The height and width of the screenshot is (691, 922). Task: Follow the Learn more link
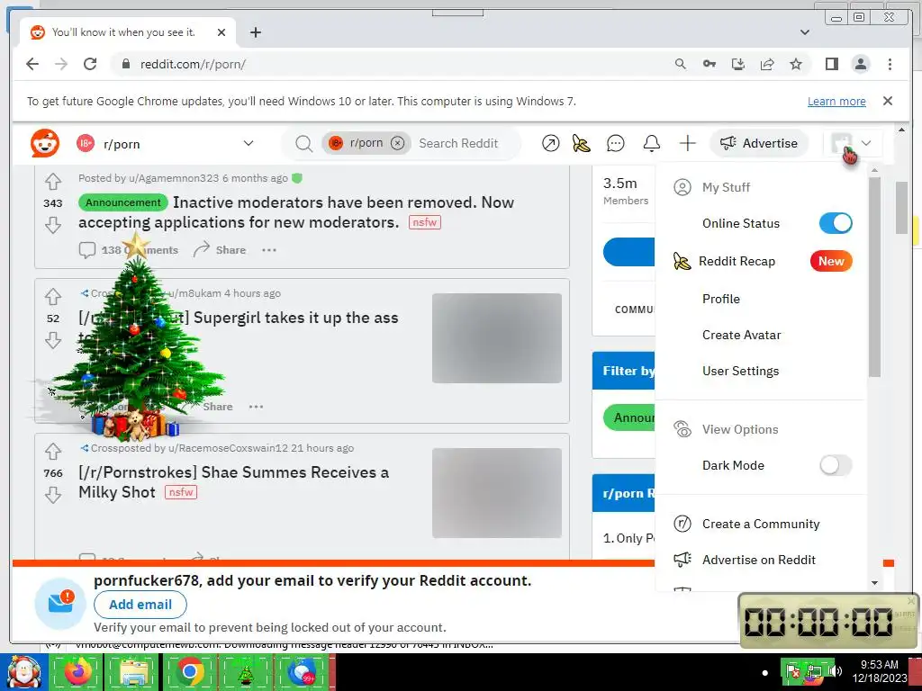pyautogui.click(x=836, y=101)
